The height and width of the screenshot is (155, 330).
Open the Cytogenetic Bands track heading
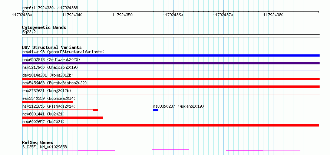pyautogui.click(x=44, y=27)
